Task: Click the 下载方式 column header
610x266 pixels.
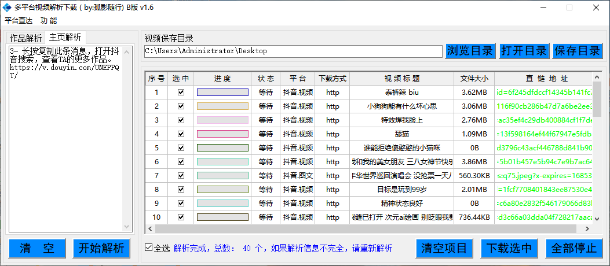Action: click(333, 79)
